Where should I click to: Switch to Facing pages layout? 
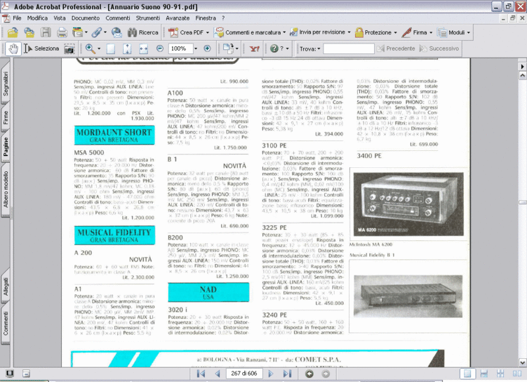(x=517, y=373)
